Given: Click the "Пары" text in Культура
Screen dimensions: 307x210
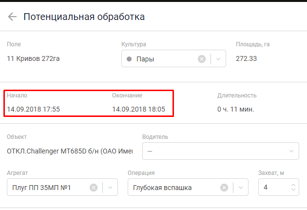Looking at the screenshot, I should point(146,59).
